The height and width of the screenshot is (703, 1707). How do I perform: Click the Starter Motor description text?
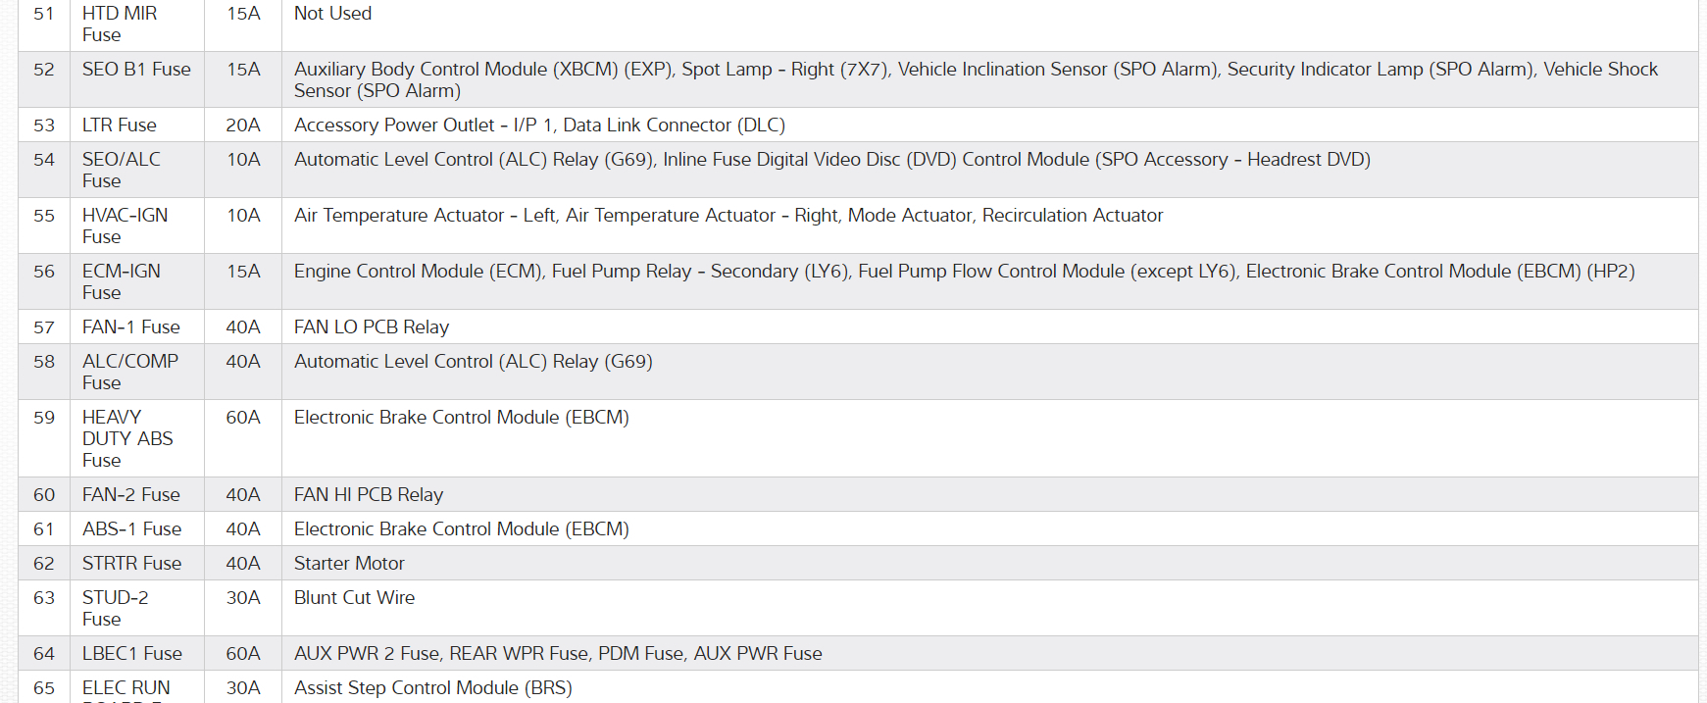click(349, 564)
